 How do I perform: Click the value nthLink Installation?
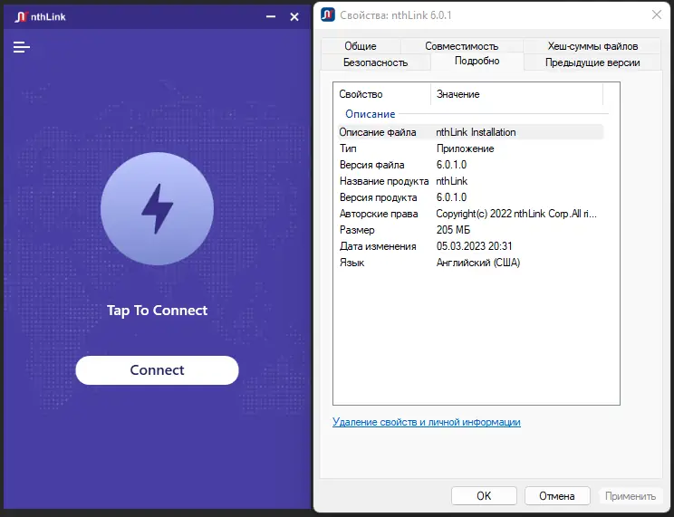pos(476,132)
